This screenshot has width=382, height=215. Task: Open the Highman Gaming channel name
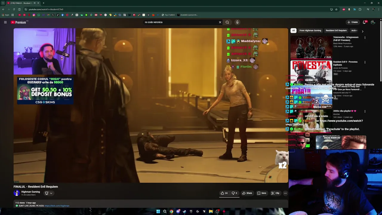point(30,192)
